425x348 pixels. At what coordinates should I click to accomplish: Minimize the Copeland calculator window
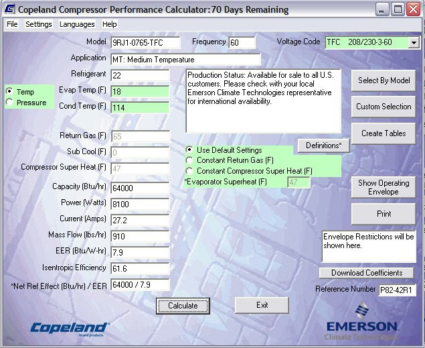click(382, 10)
